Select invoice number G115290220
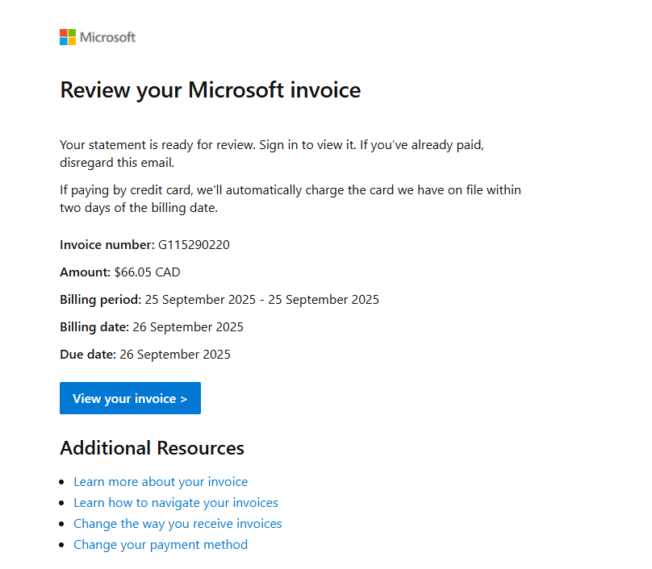Screen dimensions: 652x569 pos(194,245)
